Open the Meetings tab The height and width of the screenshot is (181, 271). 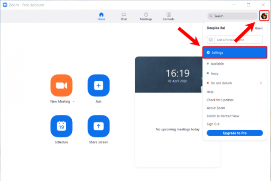click(x=146, y=16)
